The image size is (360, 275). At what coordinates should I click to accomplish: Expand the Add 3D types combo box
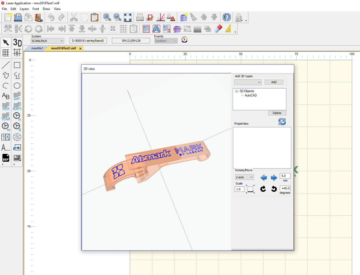pyautogui.click(x=248, y=82)
